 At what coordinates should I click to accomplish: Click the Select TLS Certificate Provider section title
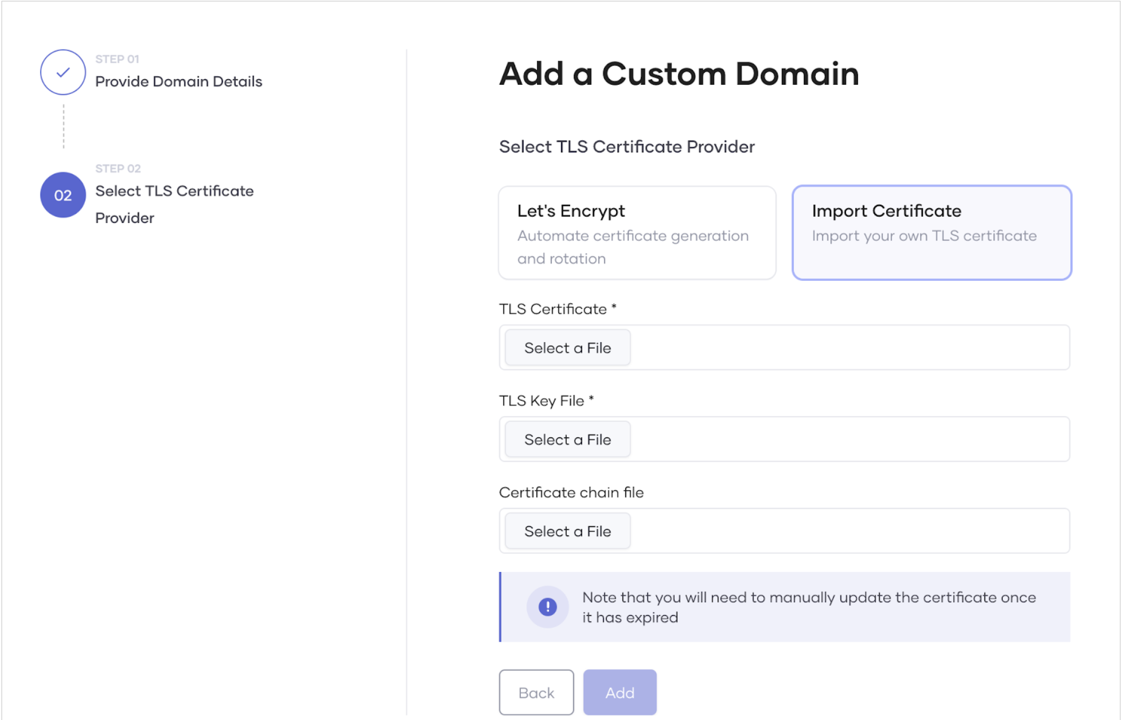tap(626, 146)
